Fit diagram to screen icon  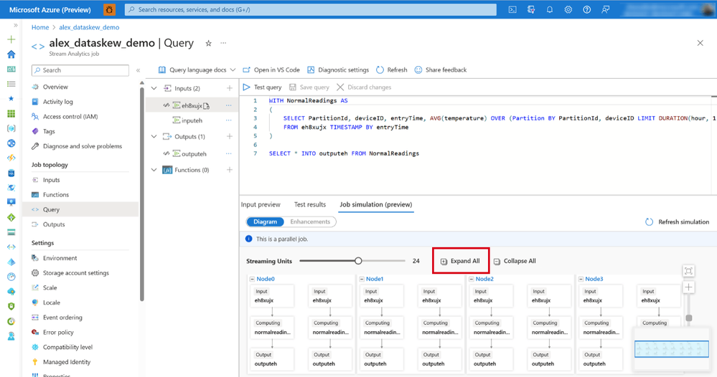point(688,271)
